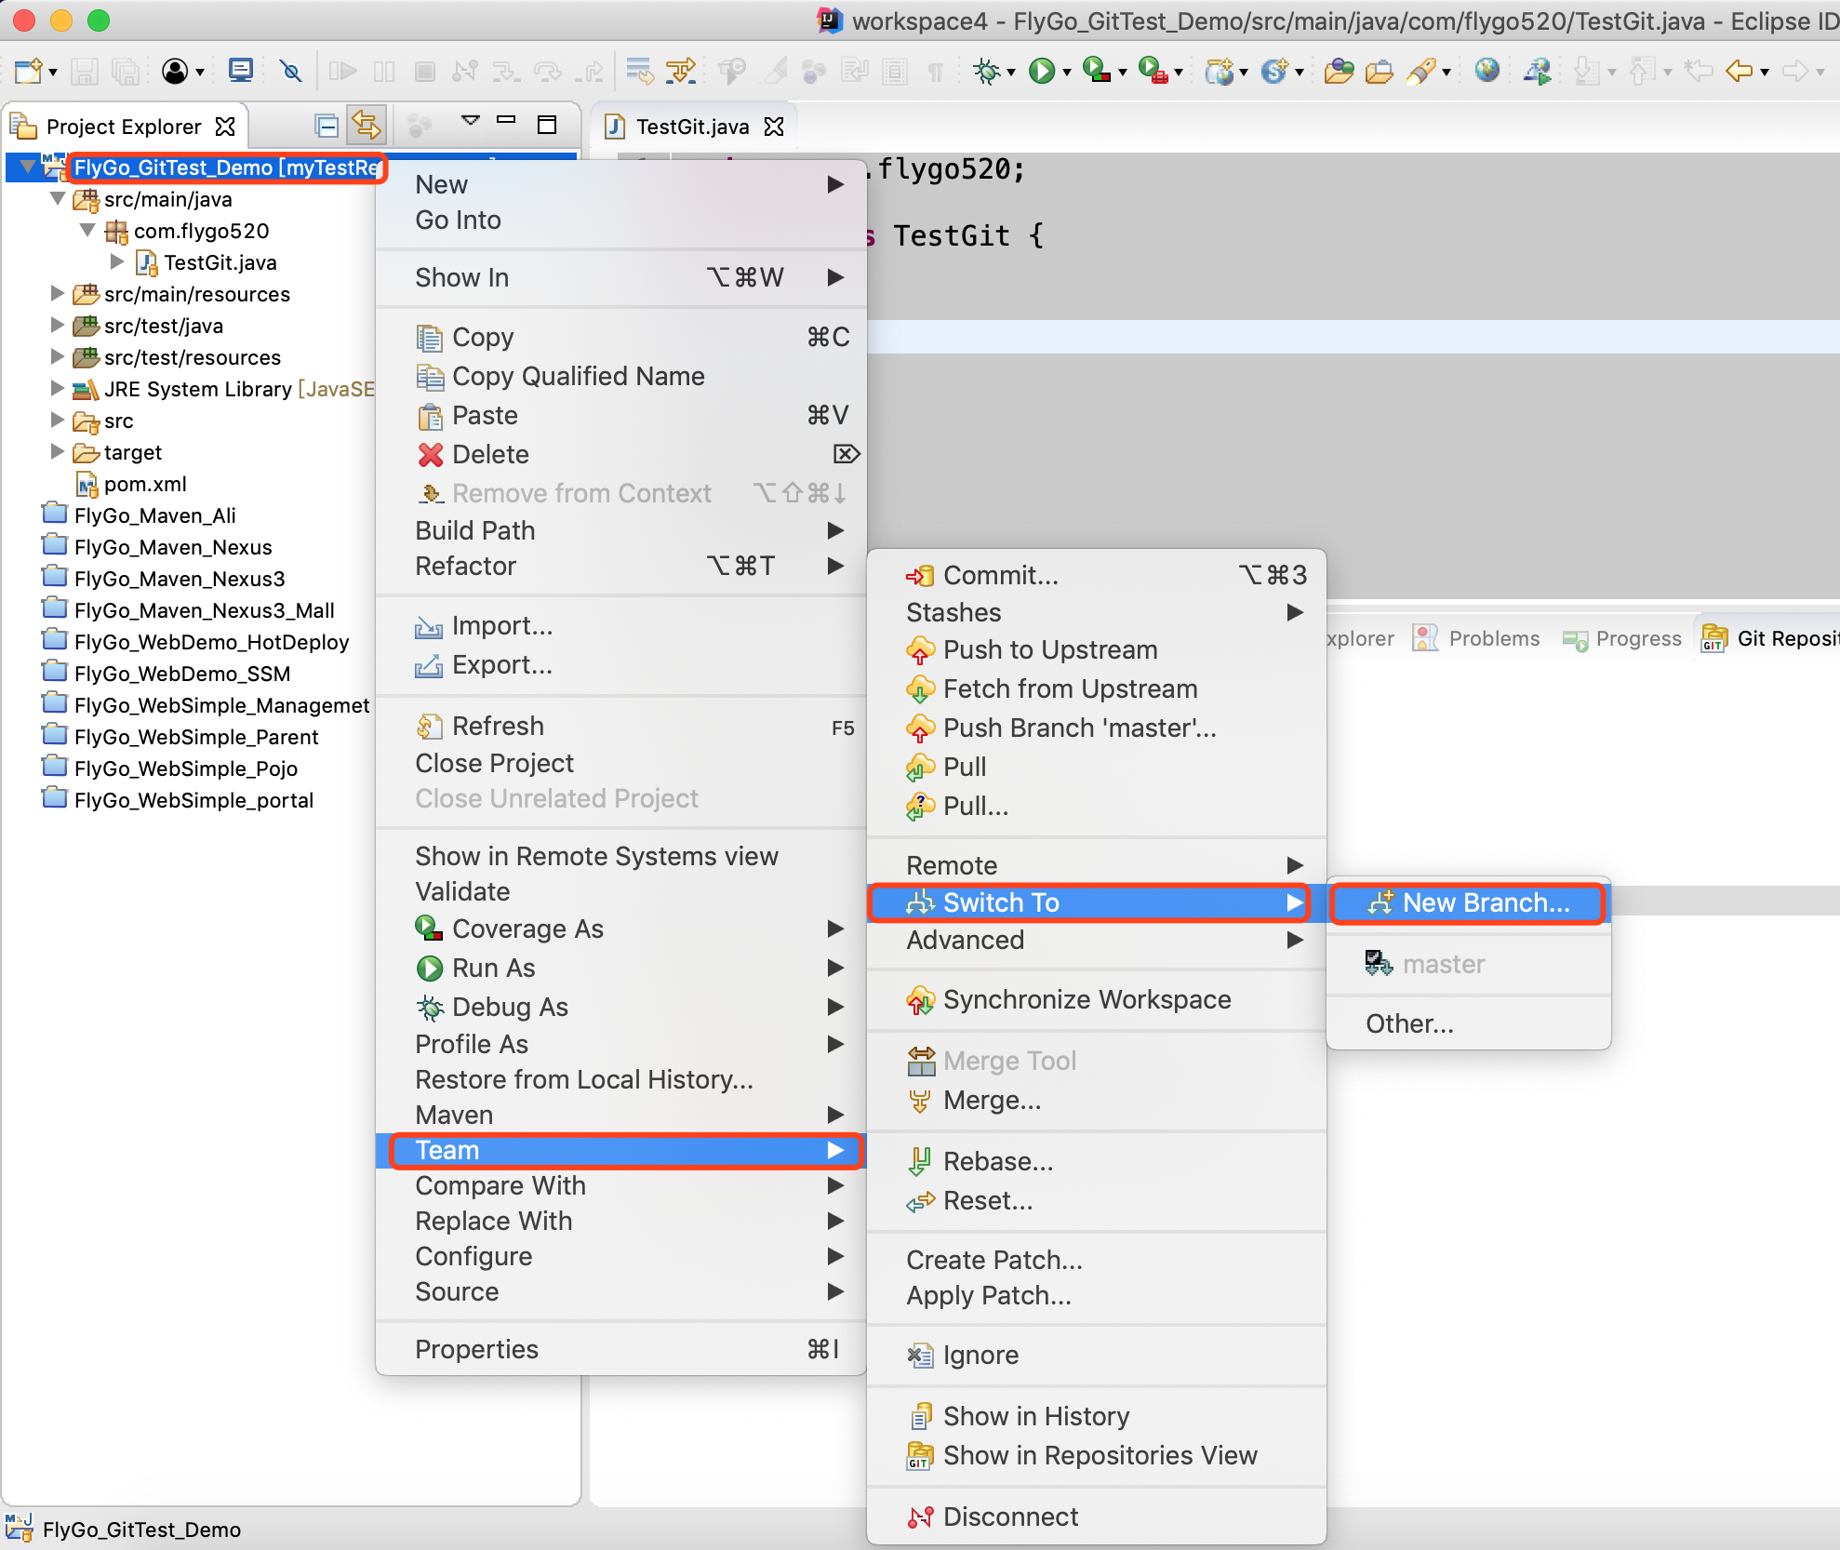Image resolution: width=1840 pixels, height=1550 pixels.
Task: Click the Debug bug icon in toolbar
Action: (x=987, y=72)
